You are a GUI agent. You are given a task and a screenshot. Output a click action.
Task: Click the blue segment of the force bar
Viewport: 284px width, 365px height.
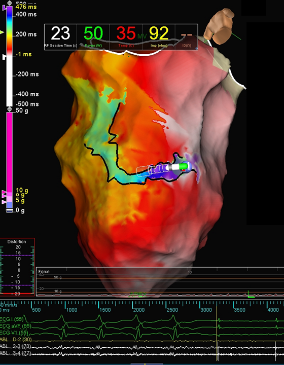click(x=10, y=205)
